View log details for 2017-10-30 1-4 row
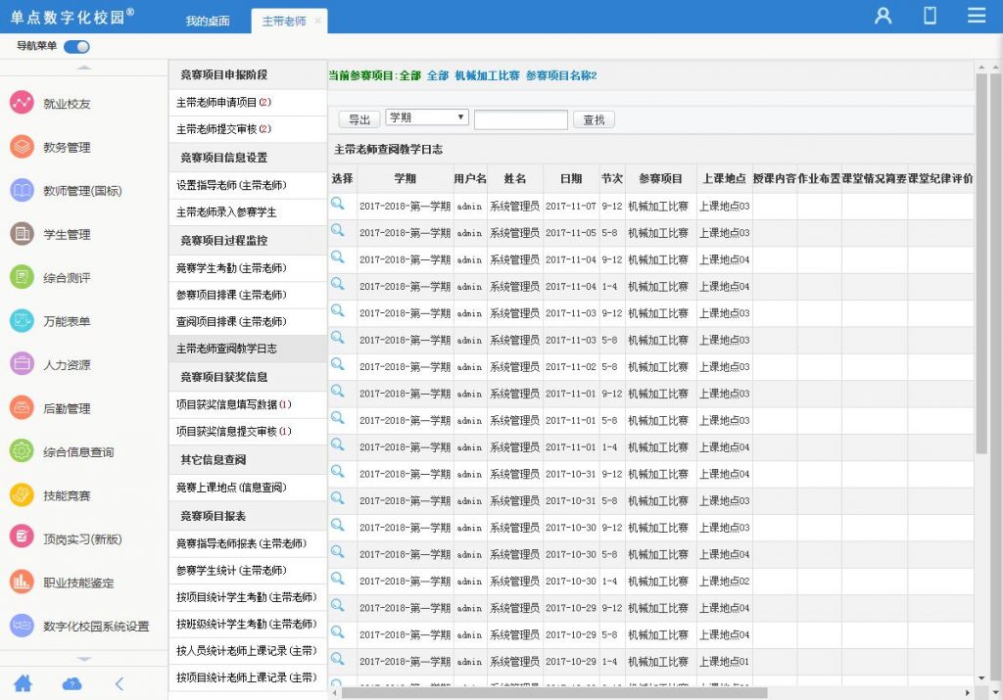Viewport: 1003px width, 700px height. click(338, 580)
